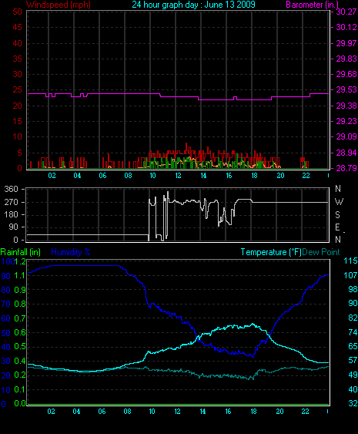Click the "Rainfall (in)" legend label
Screen dimensions: 358x434
coord(21,252)
